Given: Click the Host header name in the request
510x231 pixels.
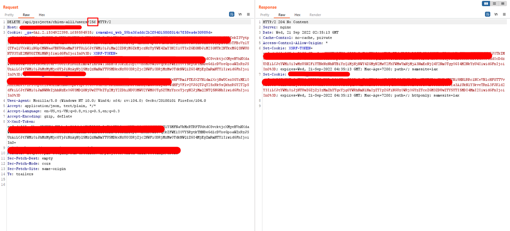Looking at the screenshot, I should pyautogui.click(x=13, y=27).
